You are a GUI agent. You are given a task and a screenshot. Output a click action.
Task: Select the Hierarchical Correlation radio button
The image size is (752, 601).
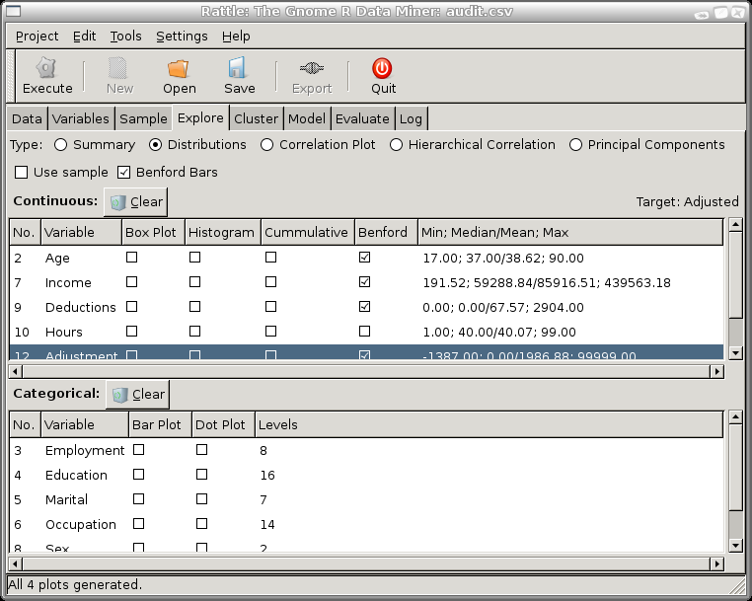pyautogui.click(x=396, y=145)
